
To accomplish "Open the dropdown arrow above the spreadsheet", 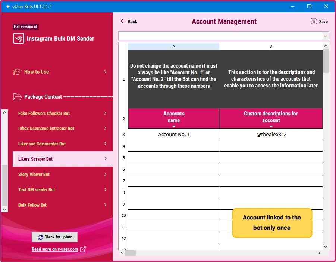I will click(x=325, y=36).
